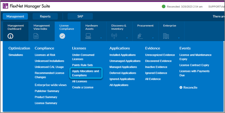Screen dimensions: 225x113
Task: Open Managed Applications
Action: [123, 67]
